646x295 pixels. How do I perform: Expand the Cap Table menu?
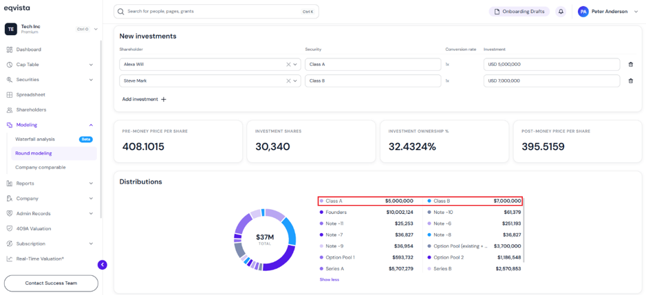[91, 65]
